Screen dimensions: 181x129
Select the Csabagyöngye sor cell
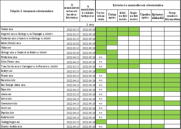(x=11, y=122)
